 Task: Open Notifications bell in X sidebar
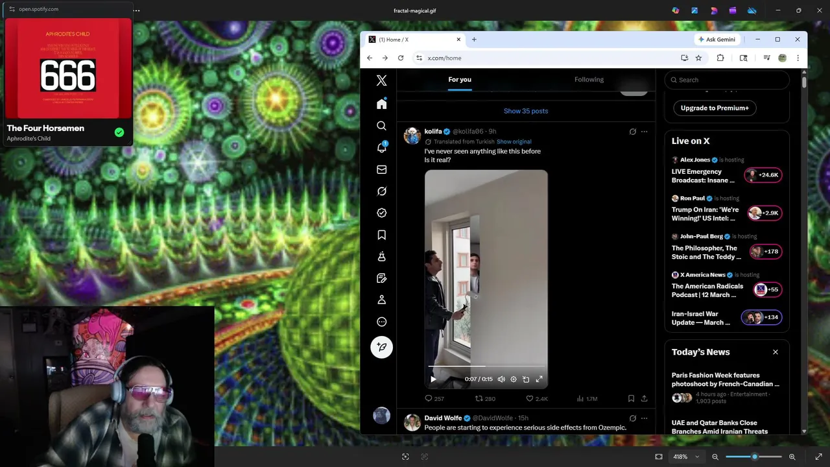click(x=381, y=148)
